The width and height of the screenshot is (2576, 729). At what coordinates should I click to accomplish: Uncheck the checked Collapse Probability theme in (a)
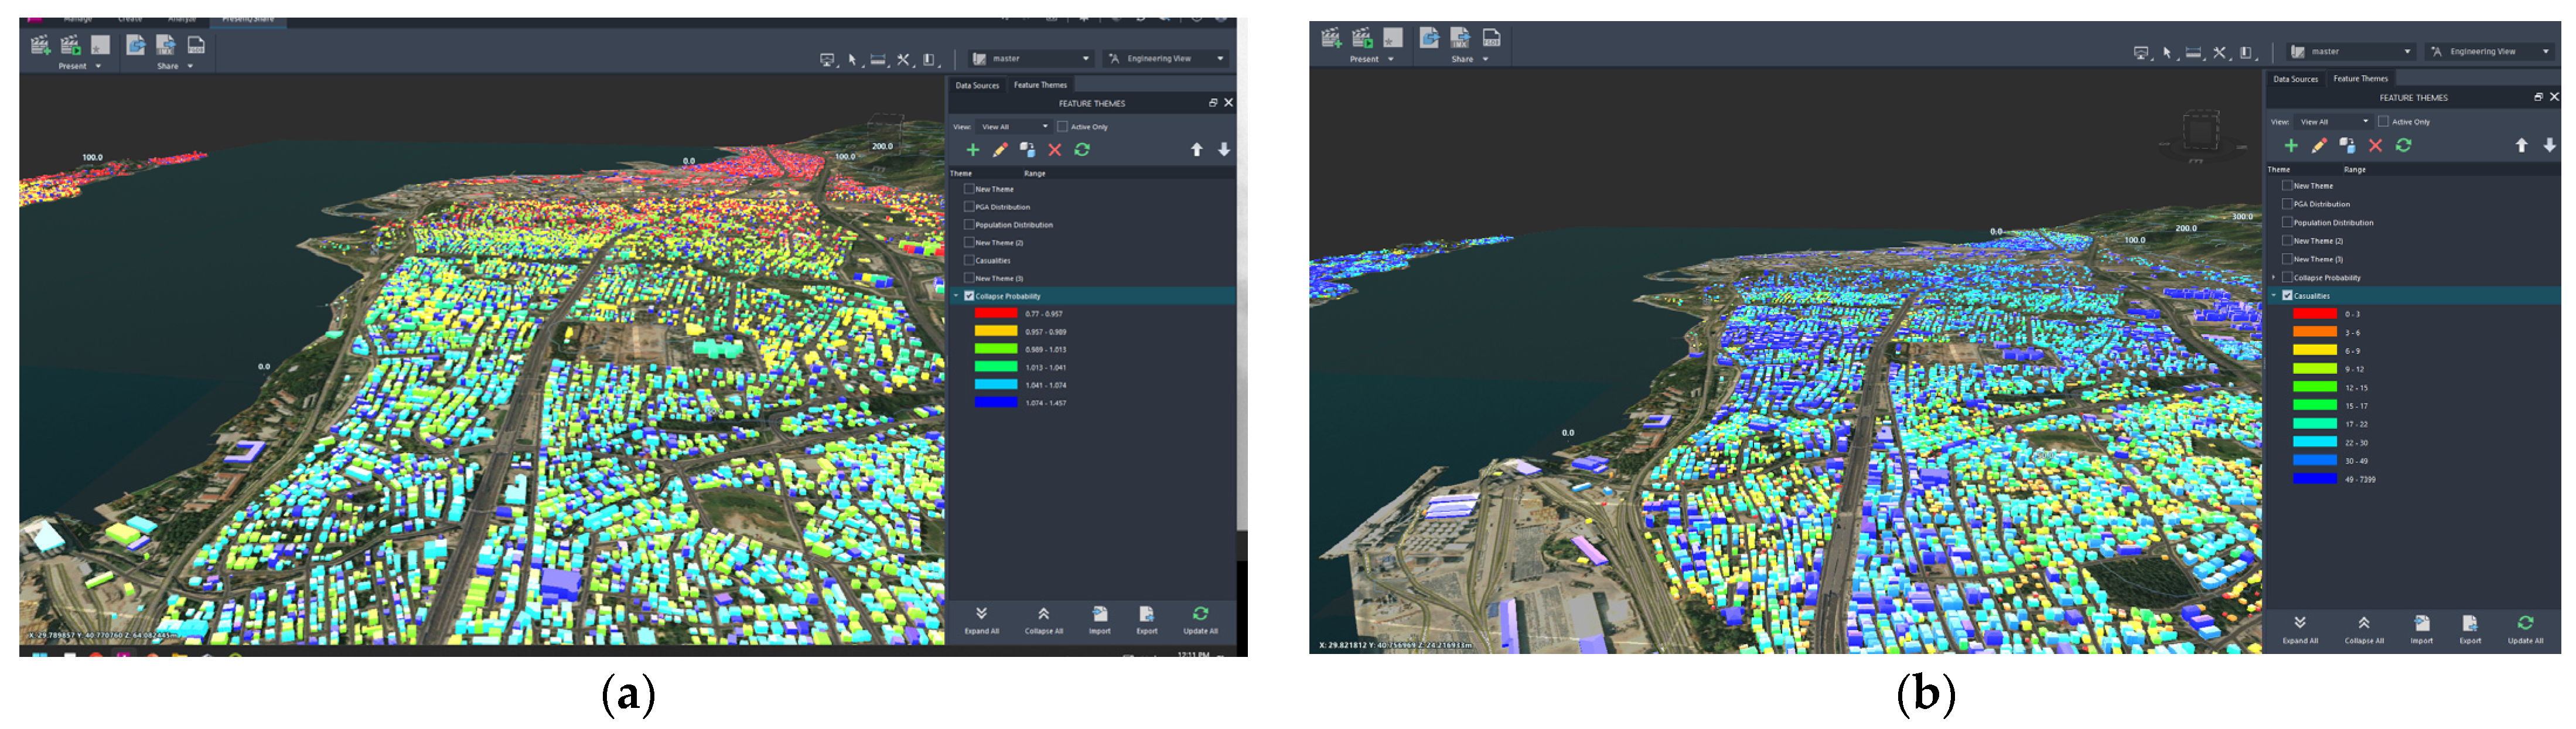pos(969,296)
